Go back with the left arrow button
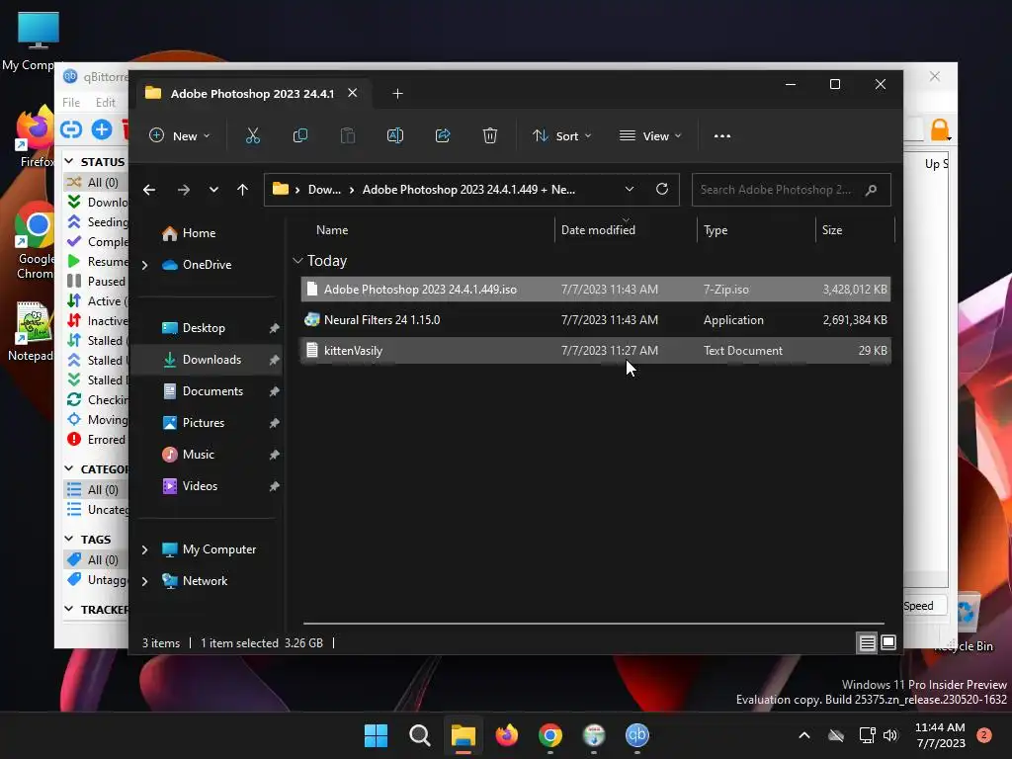The image size is (1012, 759). point(149,190)
